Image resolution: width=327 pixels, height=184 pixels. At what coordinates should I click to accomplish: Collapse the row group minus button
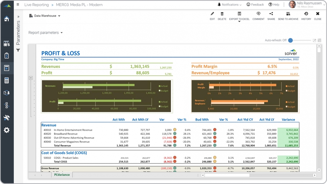click(x=31, y=78)
